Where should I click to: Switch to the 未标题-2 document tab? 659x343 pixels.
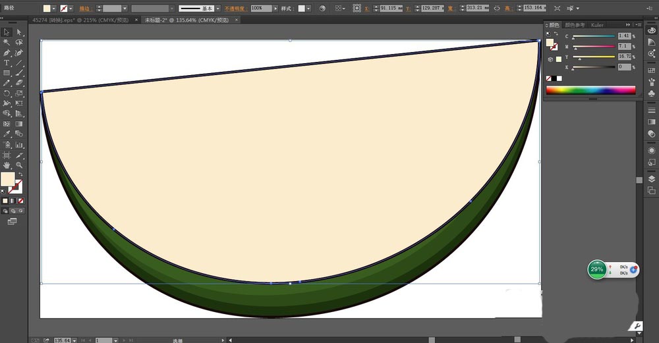(x=186, y=20)
